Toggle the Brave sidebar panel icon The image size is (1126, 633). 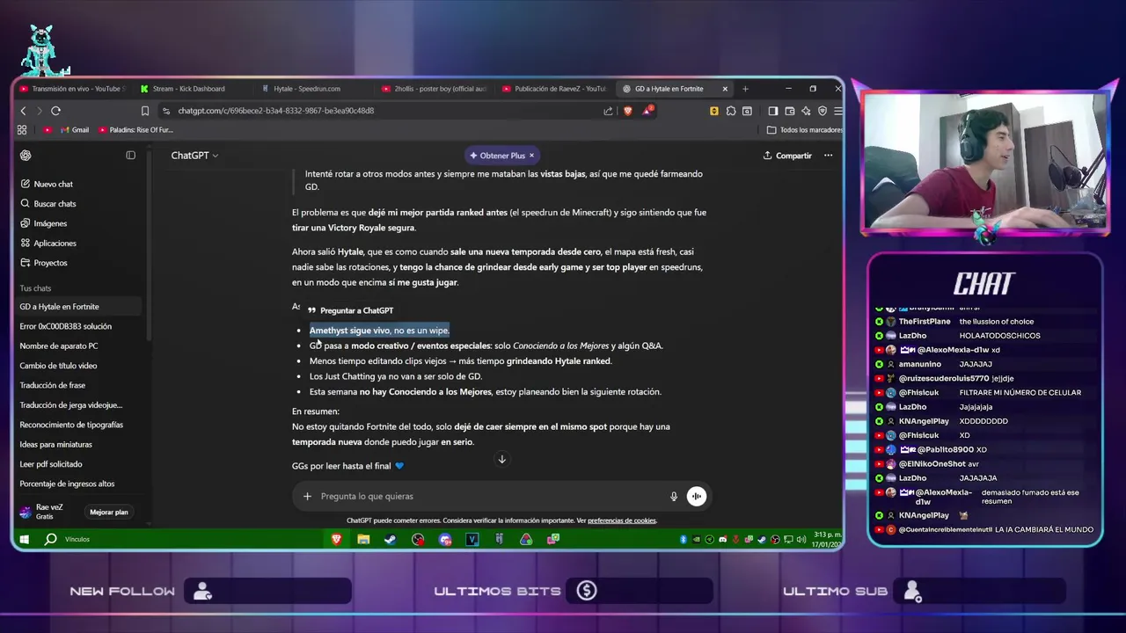(773, 111)
